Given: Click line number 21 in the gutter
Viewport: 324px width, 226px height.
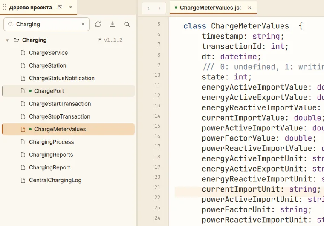Looking at the screenshot, I should pyautogui.click(x=157, y=187).
